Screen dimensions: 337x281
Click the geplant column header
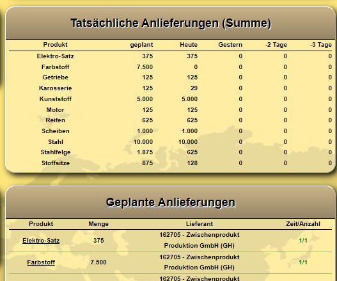(x=141, y=45)
